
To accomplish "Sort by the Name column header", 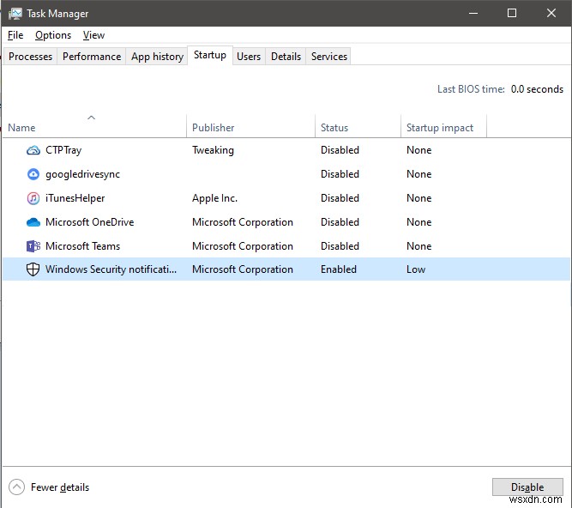I will pos(94,126).
